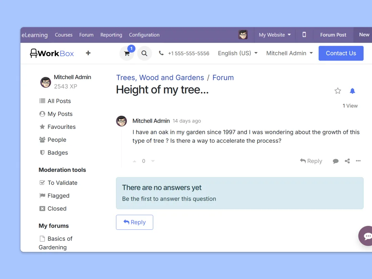Open the Configuration menu
Image resolution: width=372 pixels, height=279 pixels.
(144, 35)
